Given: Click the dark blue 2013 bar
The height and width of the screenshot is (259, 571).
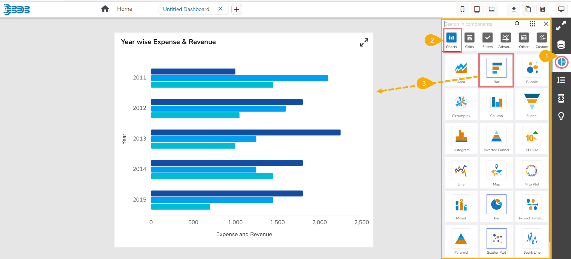Looking at the screenshot, I should [x=245, y=132].
